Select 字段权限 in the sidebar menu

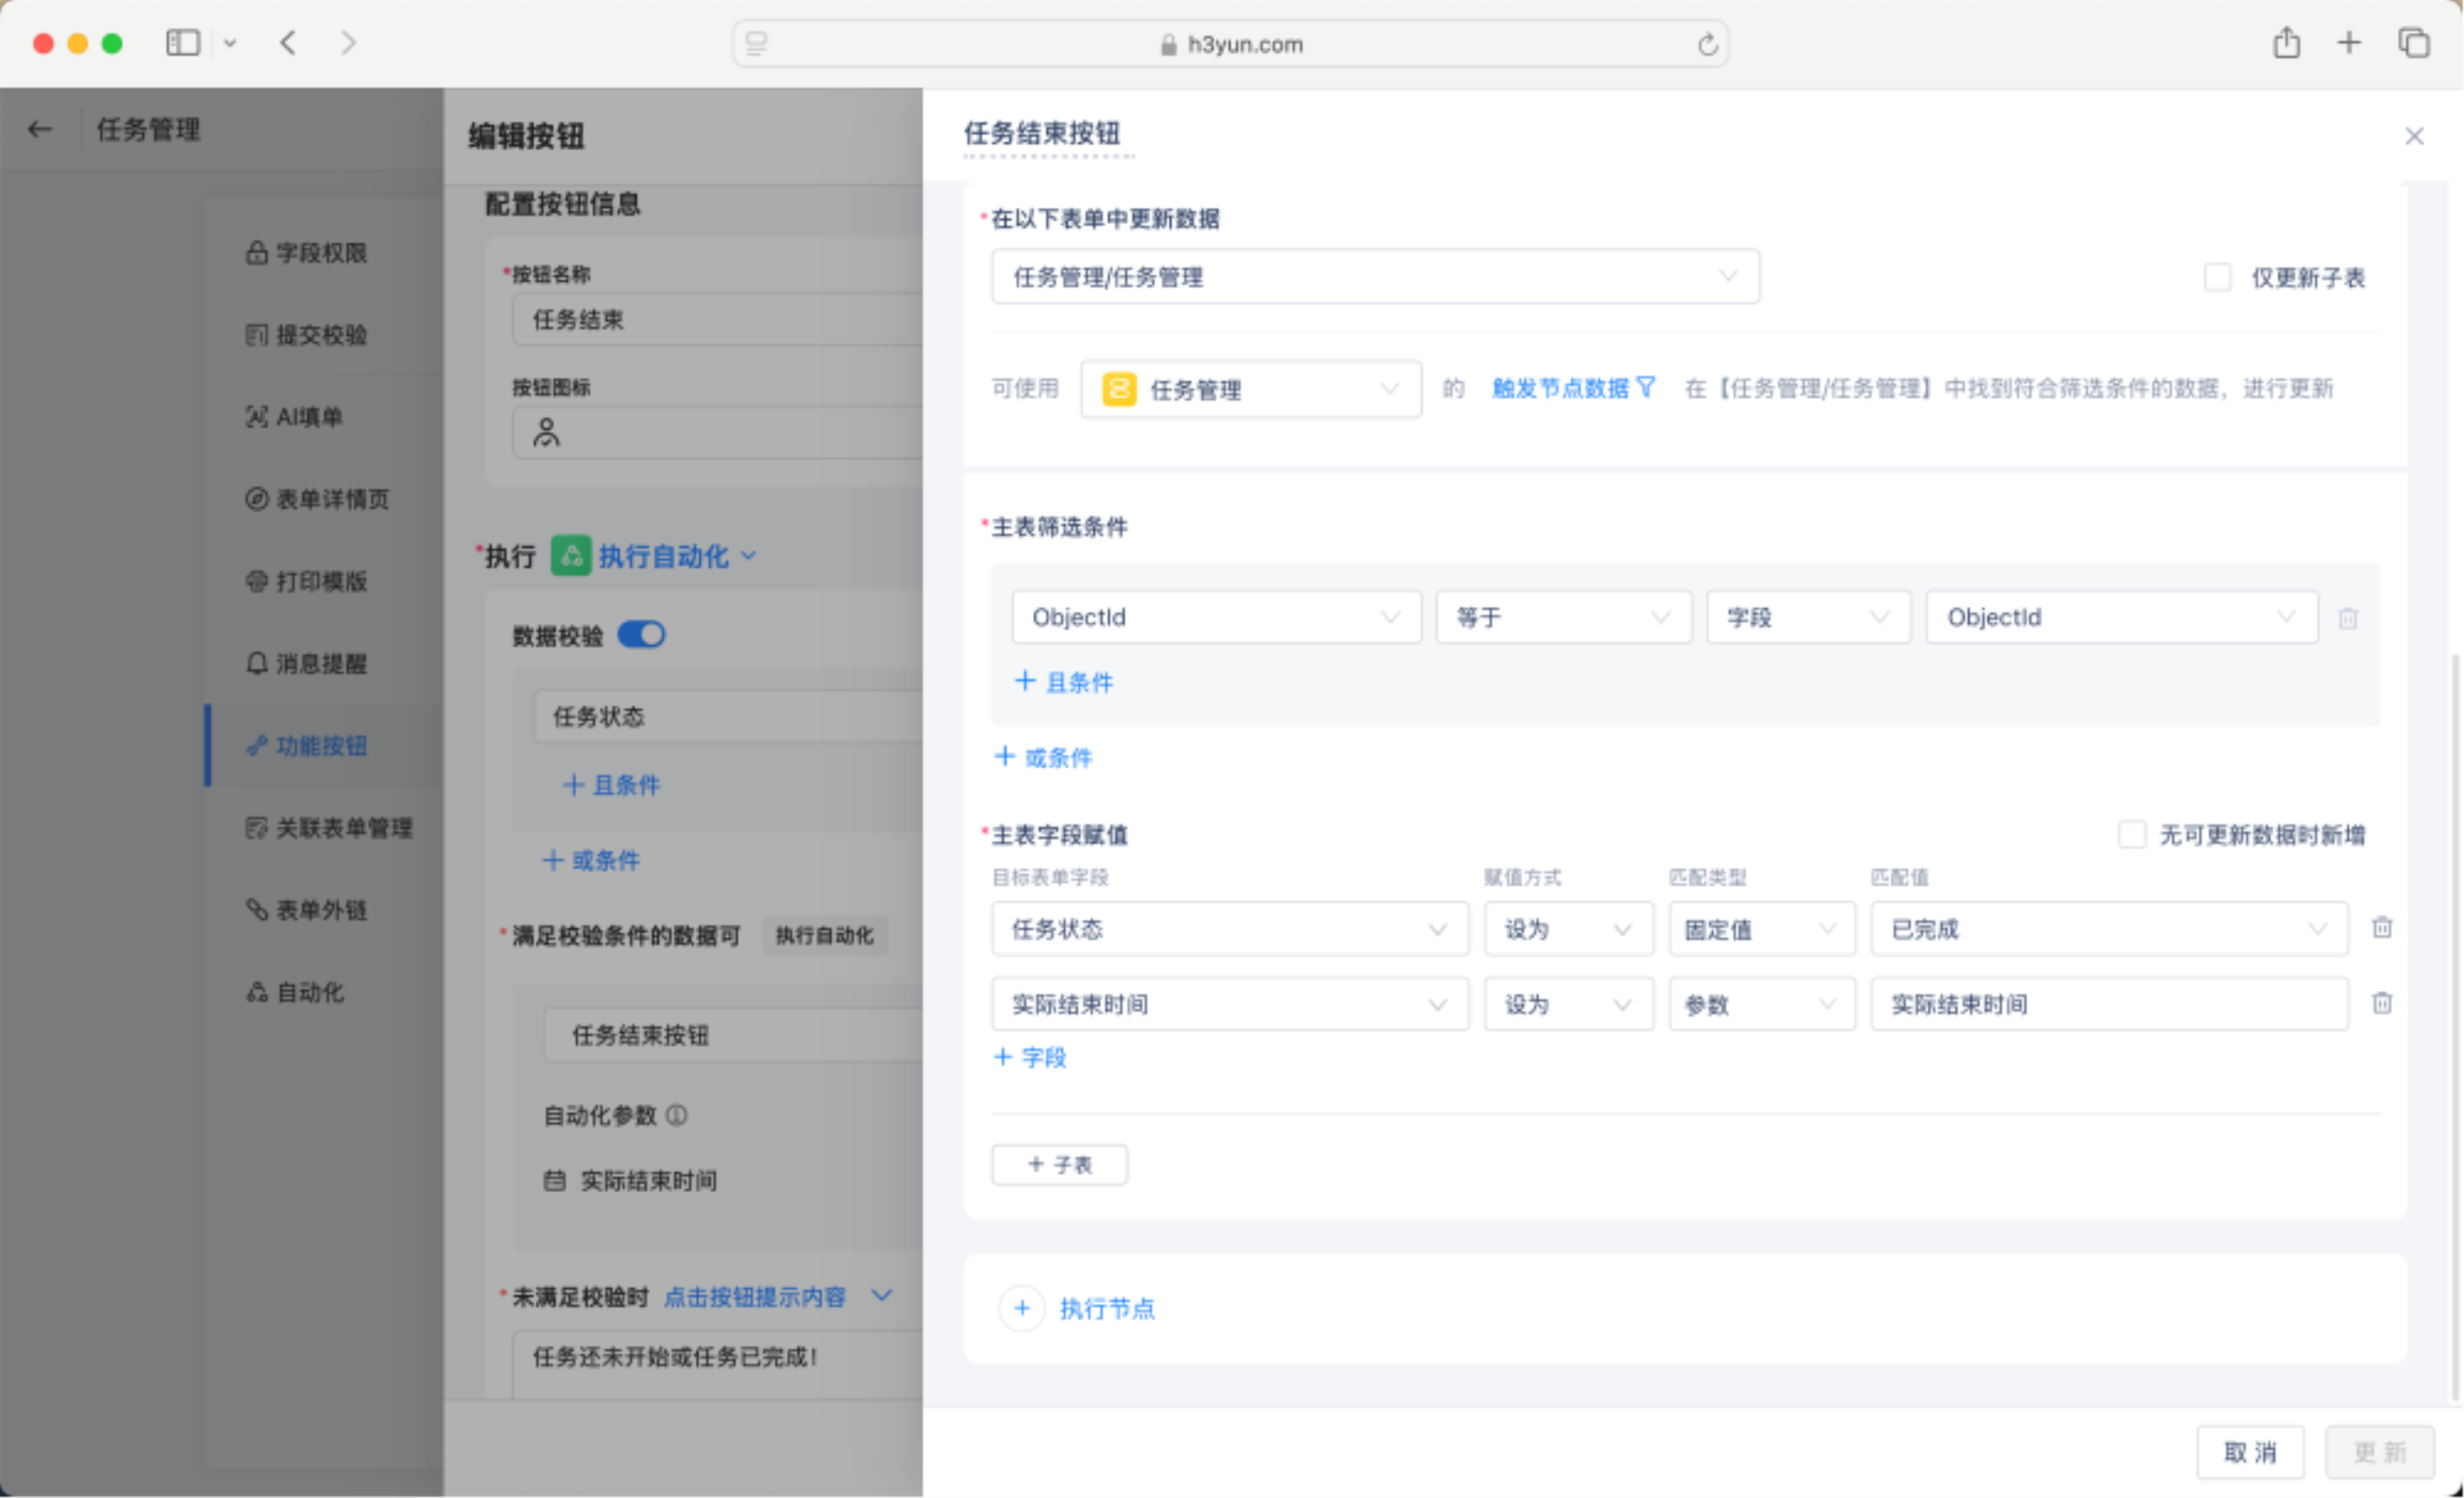320,253
